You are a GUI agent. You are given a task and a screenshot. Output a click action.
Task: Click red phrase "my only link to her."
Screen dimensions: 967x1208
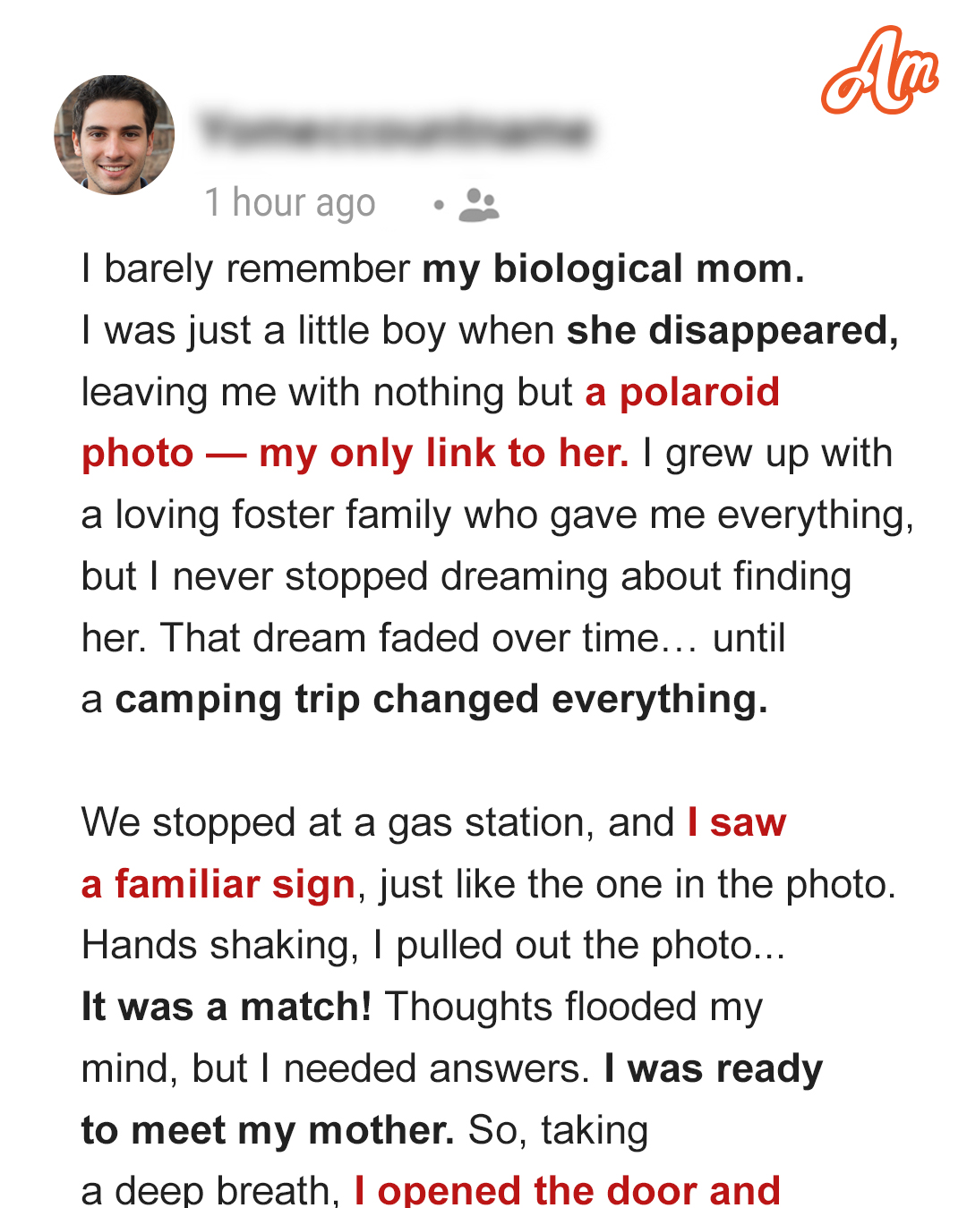tap(444, 454)
